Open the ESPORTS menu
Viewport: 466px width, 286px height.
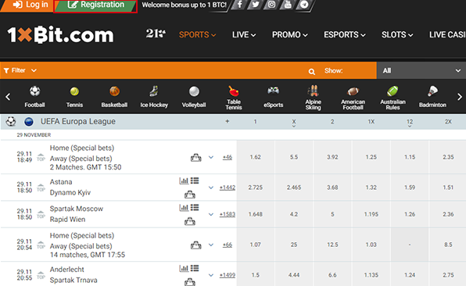pyautogui.click(x=345, y=34)
